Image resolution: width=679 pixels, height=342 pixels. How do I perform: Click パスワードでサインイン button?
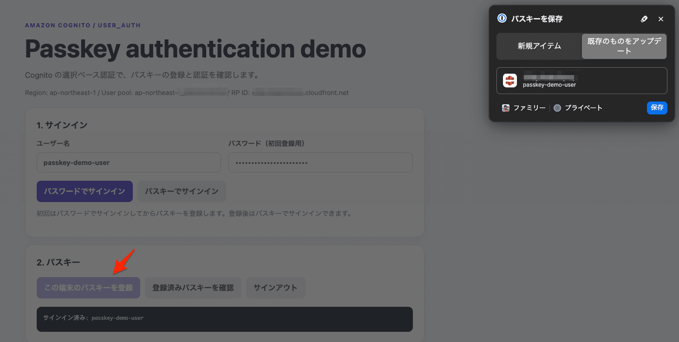tap(85, 191)
